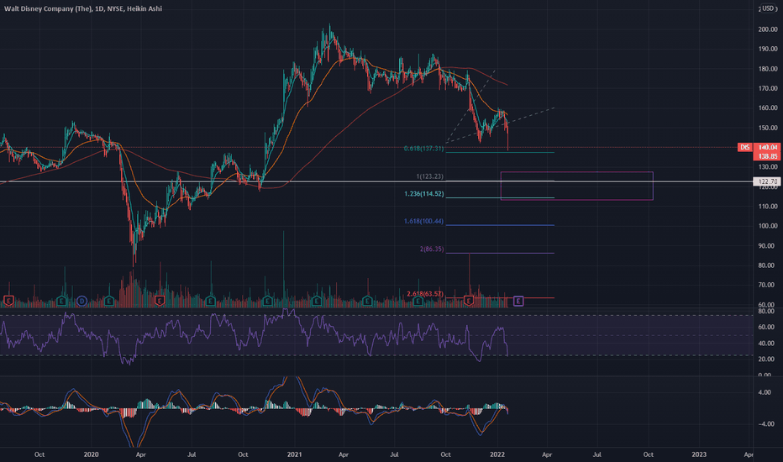Open the August 2019 red earnings marker
Screen dimensions: 783x462
click(x=8, y=301)
